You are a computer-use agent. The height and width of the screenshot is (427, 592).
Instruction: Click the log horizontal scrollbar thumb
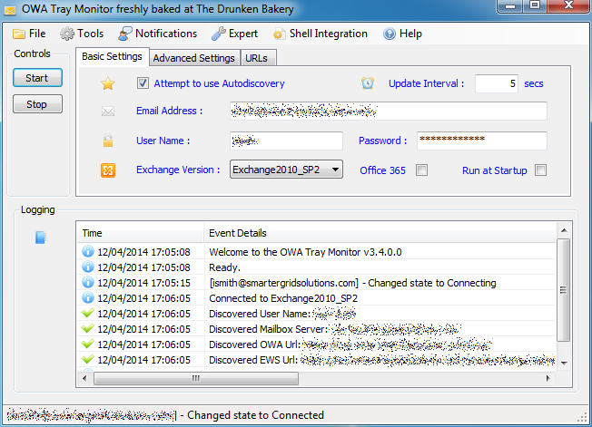pos(196,378)
